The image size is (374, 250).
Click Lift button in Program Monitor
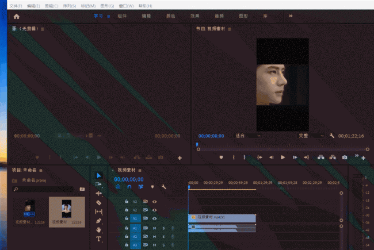tap(321, 157)
